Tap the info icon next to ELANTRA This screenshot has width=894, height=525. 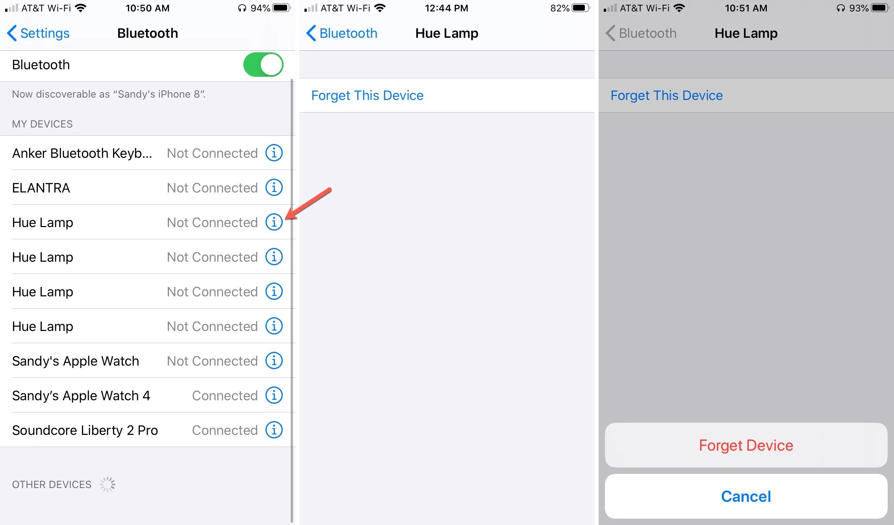(274, 187)
